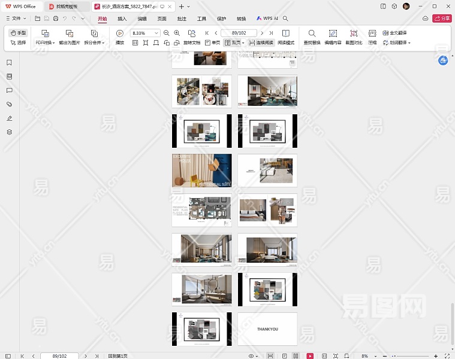This screenshot has width=455, height=359.
Task: Click the 查找替换 find and replace icon
Action: pos(312,34)
